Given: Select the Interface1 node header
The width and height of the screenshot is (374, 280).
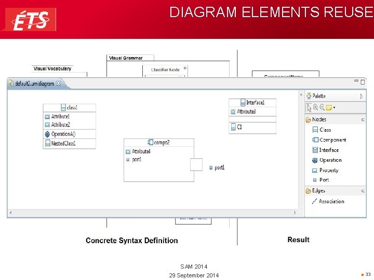Looking at the screenshot, I should (x=252, y=103).
